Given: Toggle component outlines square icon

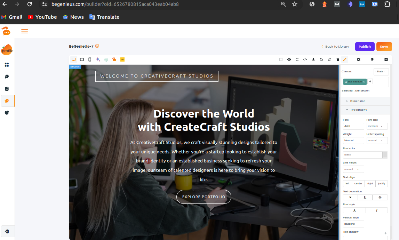Looking at the screenshot, I should coord(281,59).
